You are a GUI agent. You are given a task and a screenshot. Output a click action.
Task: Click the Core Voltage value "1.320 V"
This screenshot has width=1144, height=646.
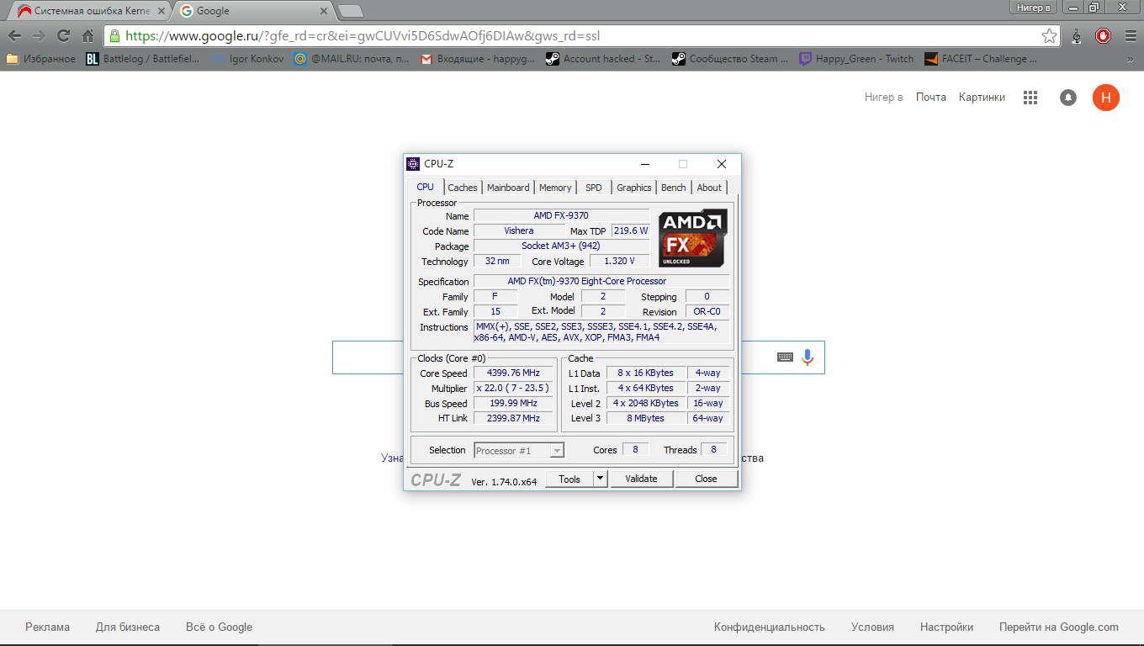coord(620,262)
